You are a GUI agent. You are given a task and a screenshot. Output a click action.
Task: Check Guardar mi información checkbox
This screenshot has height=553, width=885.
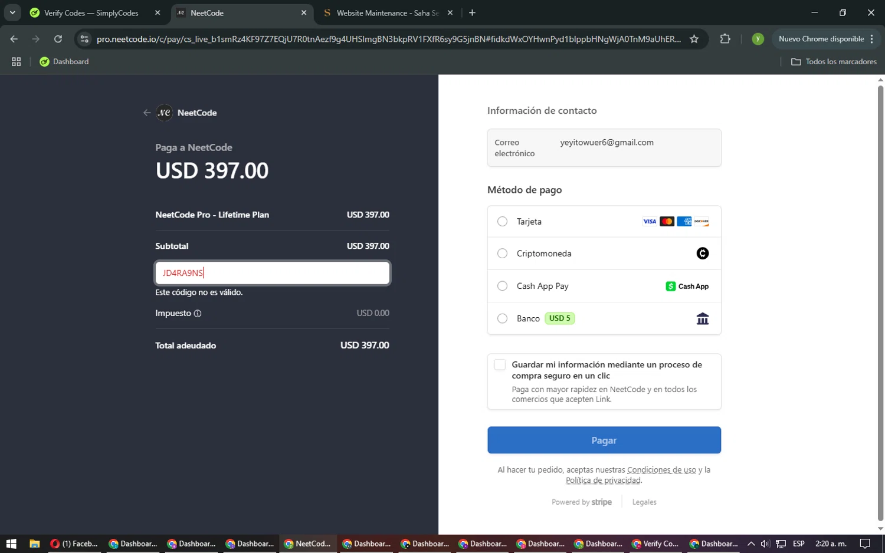point(500,365)
